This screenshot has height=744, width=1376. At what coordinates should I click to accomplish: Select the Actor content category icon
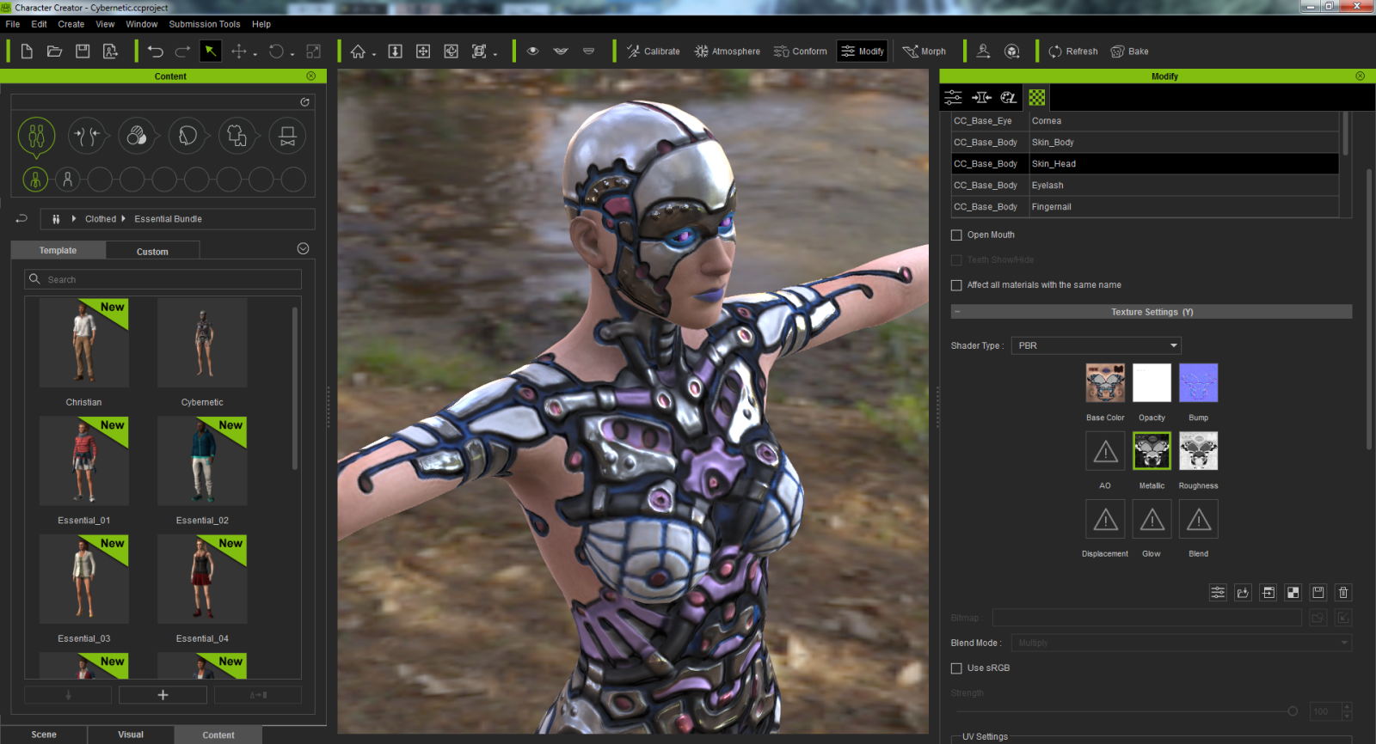click(36, 136)
